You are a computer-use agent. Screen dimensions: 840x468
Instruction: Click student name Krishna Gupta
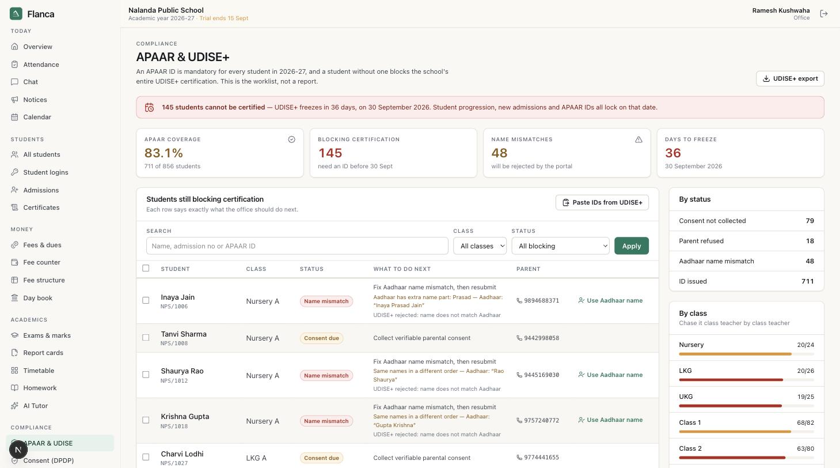185,417
